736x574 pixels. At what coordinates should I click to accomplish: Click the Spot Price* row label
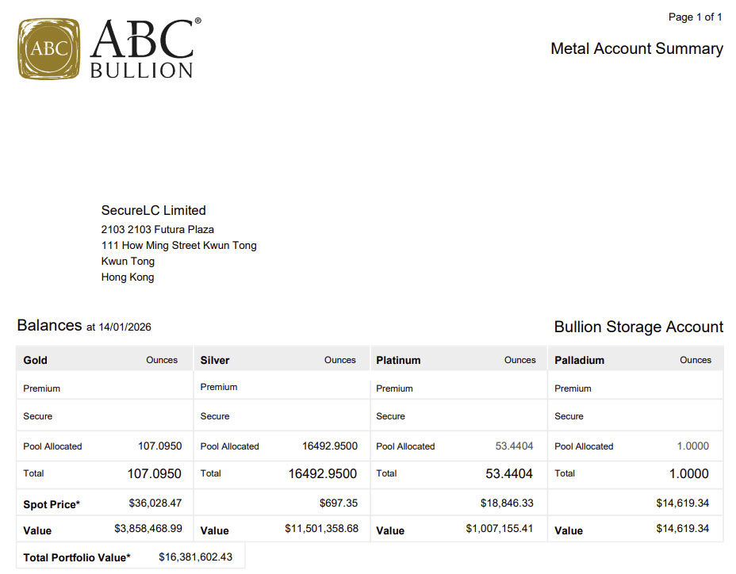[x=52, y=504]
